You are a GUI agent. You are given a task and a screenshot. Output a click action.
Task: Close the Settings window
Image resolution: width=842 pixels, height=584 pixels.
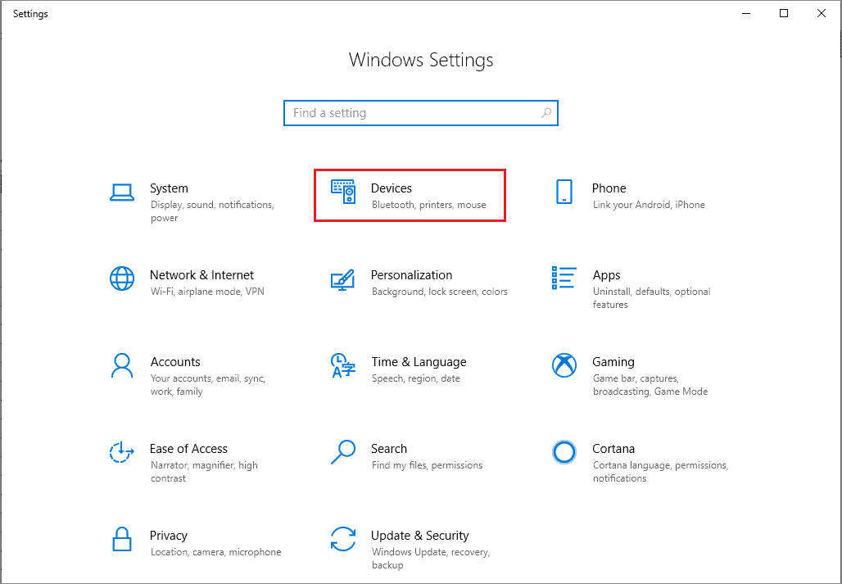pos(822,13)
